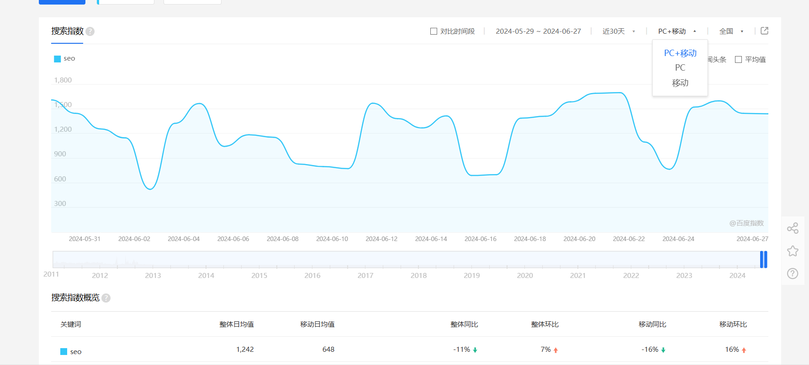Toggle the seo legend square on chart
Viewport: 809px width, 365px height.
click(58, 59)
